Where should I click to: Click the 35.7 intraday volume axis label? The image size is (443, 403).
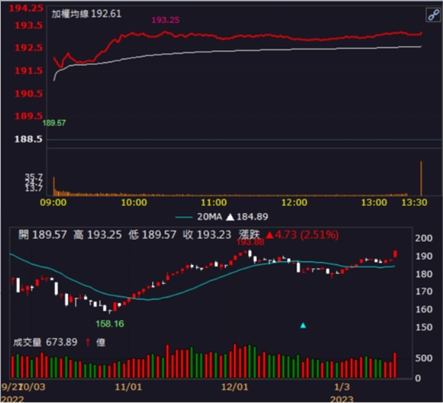tap(34, 176)
